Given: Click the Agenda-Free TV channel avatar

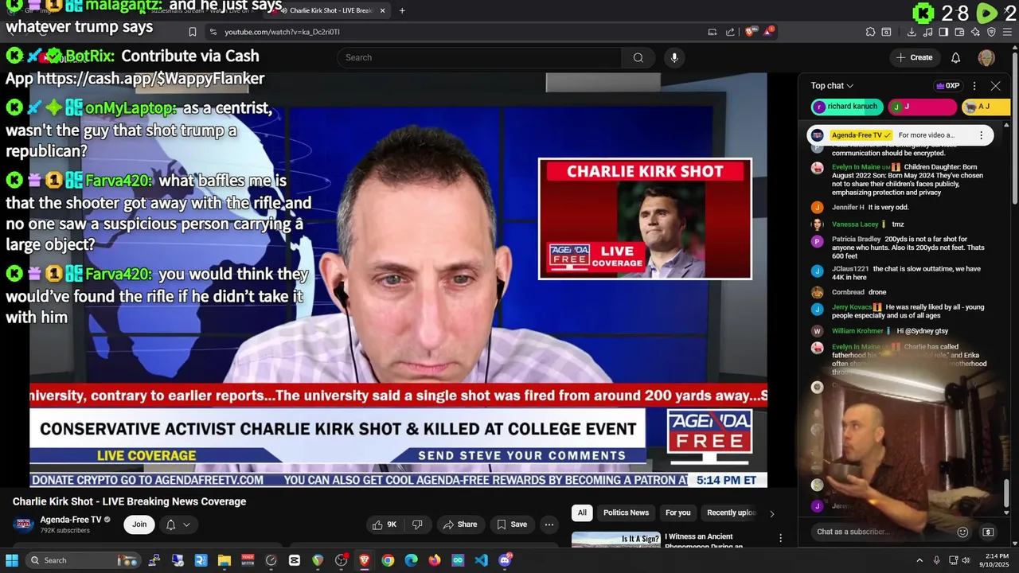Looking at the screenshot, I should (24, 524).
